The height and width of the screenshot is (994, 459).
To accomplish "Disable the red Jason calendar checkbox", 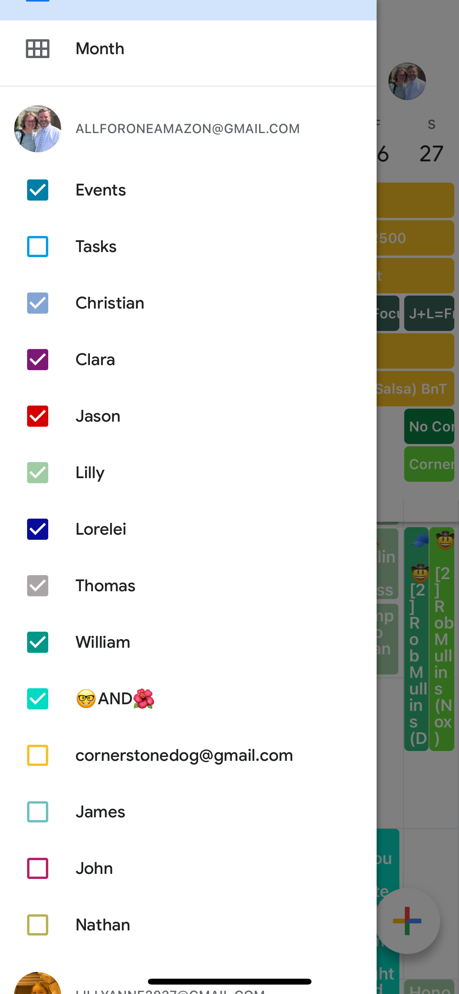I will tap(38, 416).
